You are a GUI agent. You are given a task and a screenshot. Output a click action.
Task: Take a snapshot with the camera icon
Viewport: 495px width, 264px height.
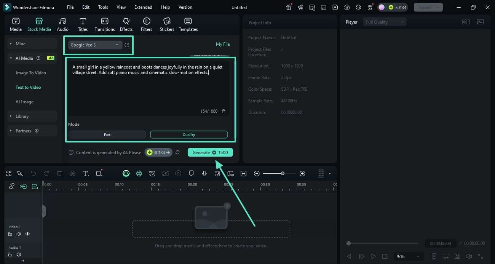[457, 256]
